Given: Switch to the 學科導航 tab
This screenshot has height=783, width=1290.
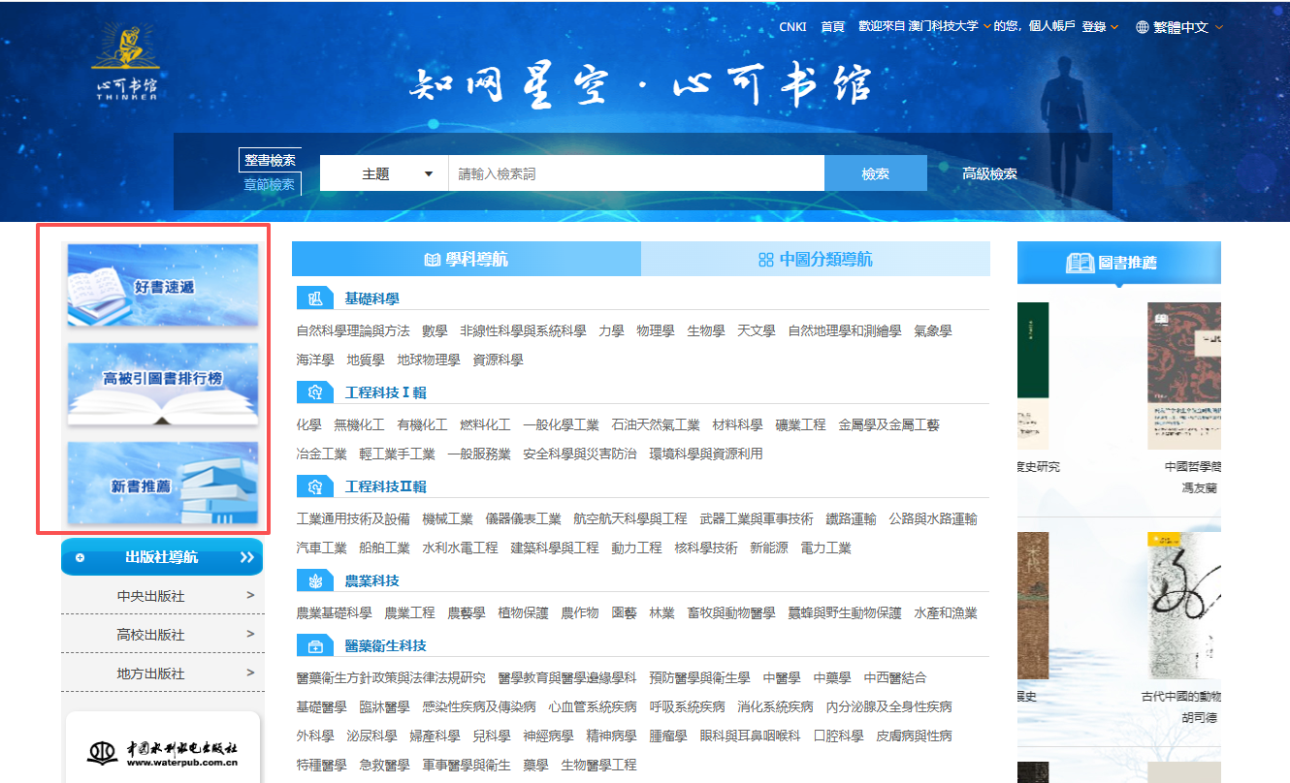Looking at the screenshot, I should coord(467,259).
